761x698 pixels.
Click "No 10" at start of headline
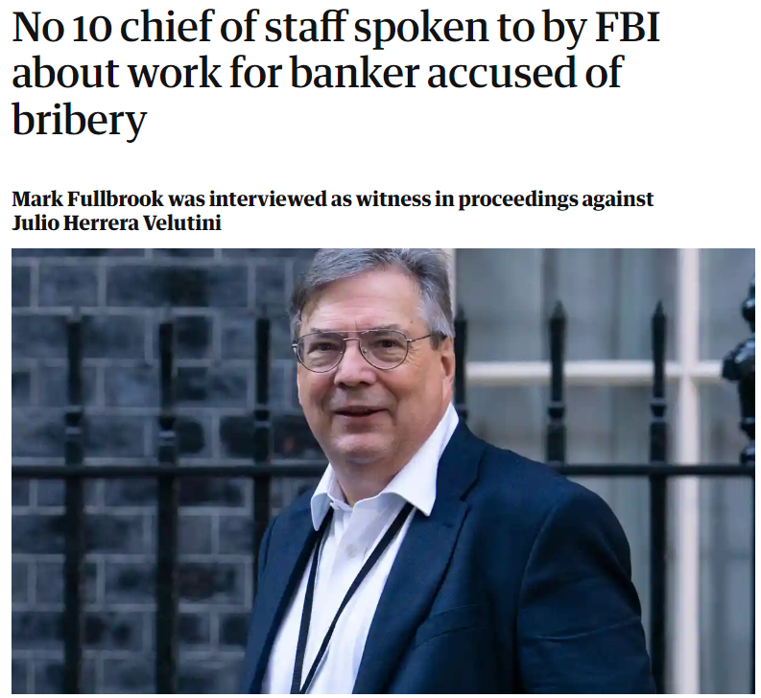pos(61,28)
